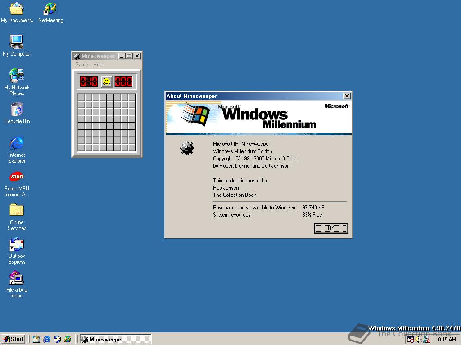The image size is (461, 345).
Task: Click the bottom-right Minesweeper grid cell
Action: (x=132, y=147)
